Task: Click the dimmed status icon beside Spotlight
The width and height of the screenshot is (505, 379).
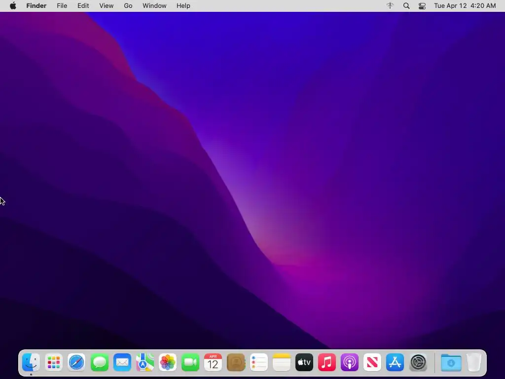Action: (x=391, y=6)
